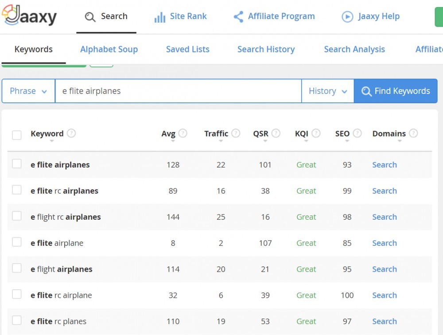443x335 pixels.
Task: Check the box for e flite airplane
Action: [17, 242]
